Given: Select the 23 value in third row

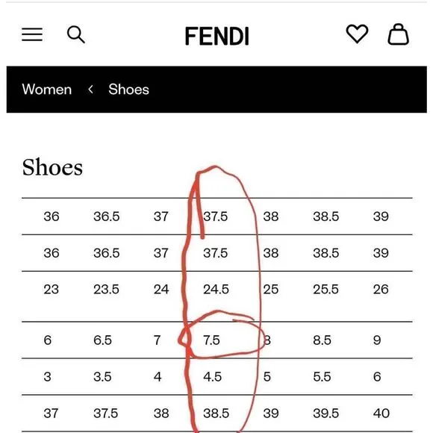Looking at the screenshot, I should [x=51, y=290].
